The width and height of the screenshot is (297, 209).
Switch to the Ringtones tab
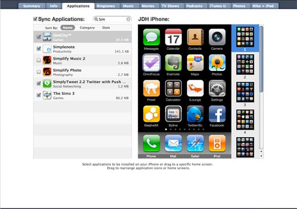106,6
